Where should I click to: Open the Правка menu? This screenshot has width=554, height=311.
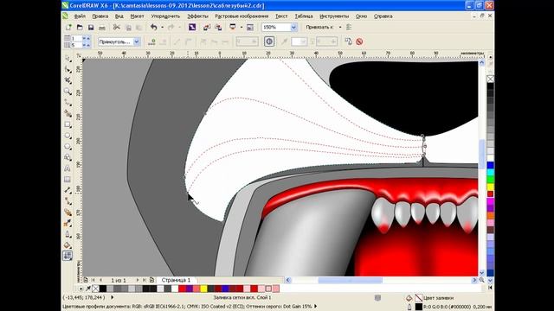[100, 16]
